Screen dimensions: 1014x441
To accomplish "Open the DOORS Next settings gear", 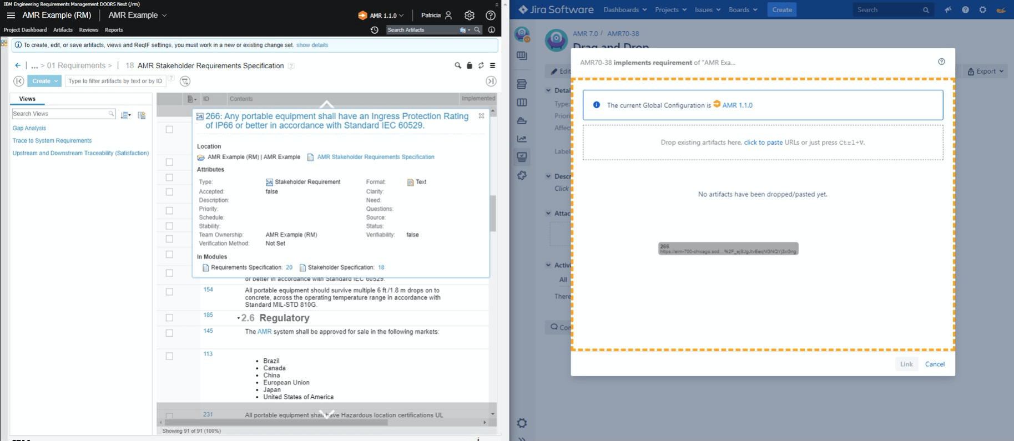I will [x=470, y=16].
